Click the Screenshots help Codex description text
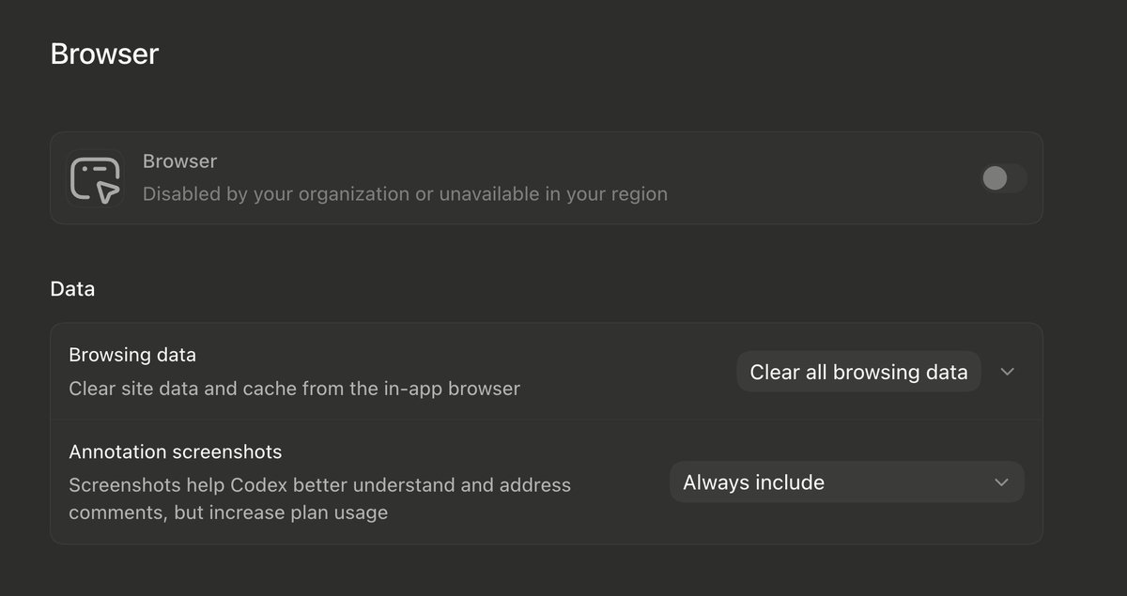 click(319, 498)
